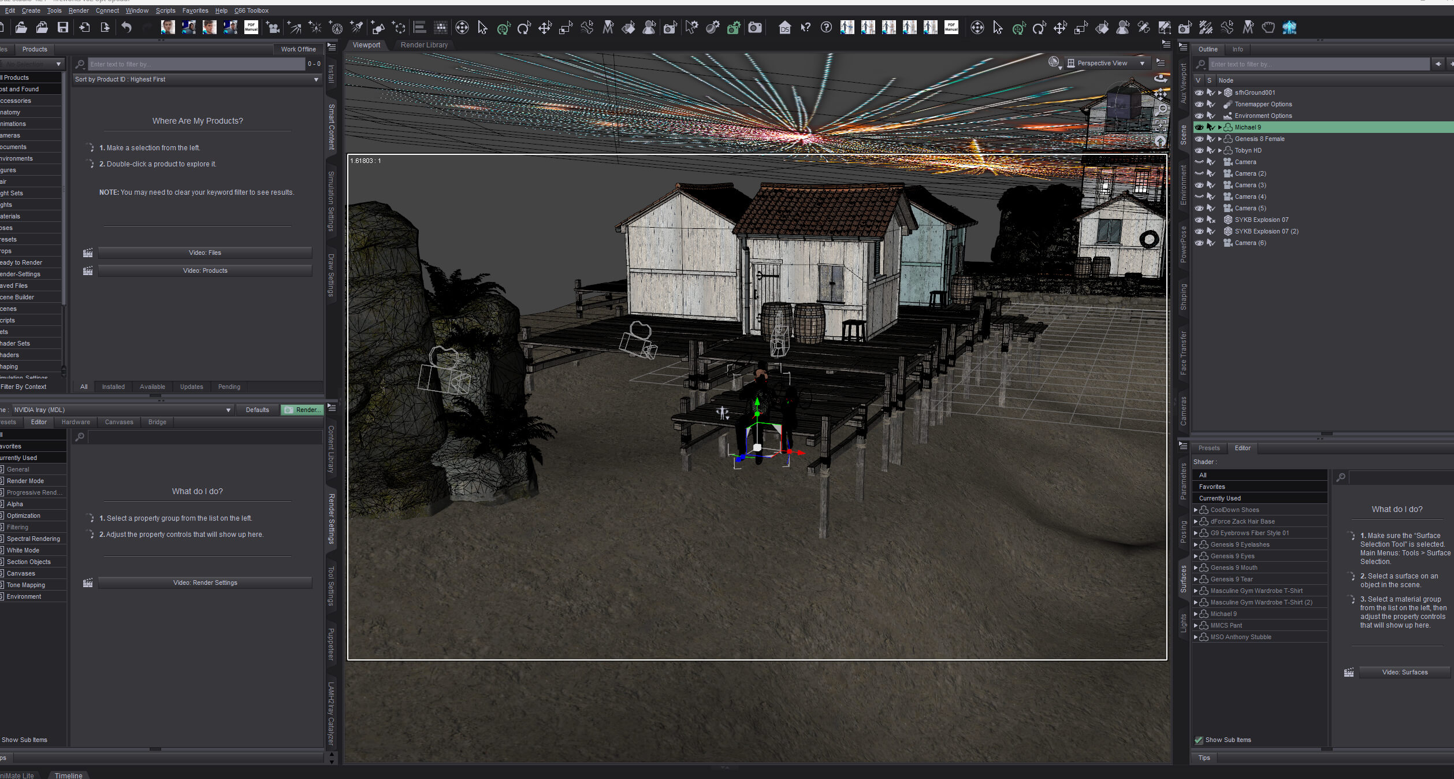This screenshot has height=779, width=1454.
Task: Expand the Michael 9 scene node
Action: click(1219, 127)
